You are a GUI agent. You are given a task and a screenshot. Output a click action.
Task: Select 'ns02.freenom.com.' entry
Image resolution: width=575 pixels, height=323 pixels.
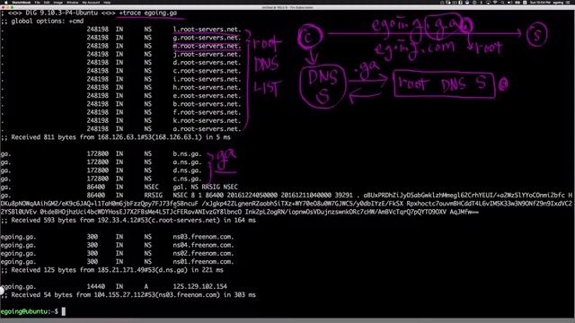pyautogui.click(x=203, y=253)
